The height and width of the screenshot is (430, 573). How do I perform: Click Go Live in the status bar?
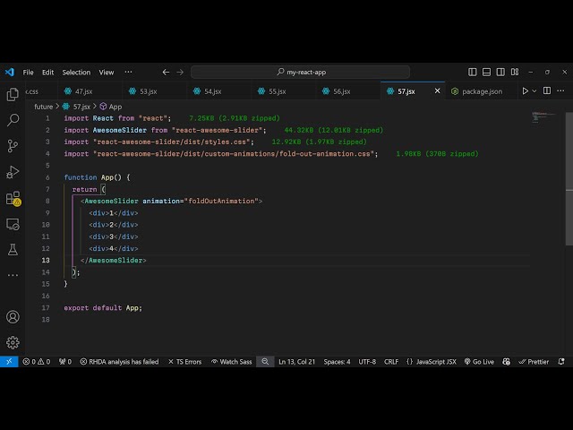tap(478, 362)
